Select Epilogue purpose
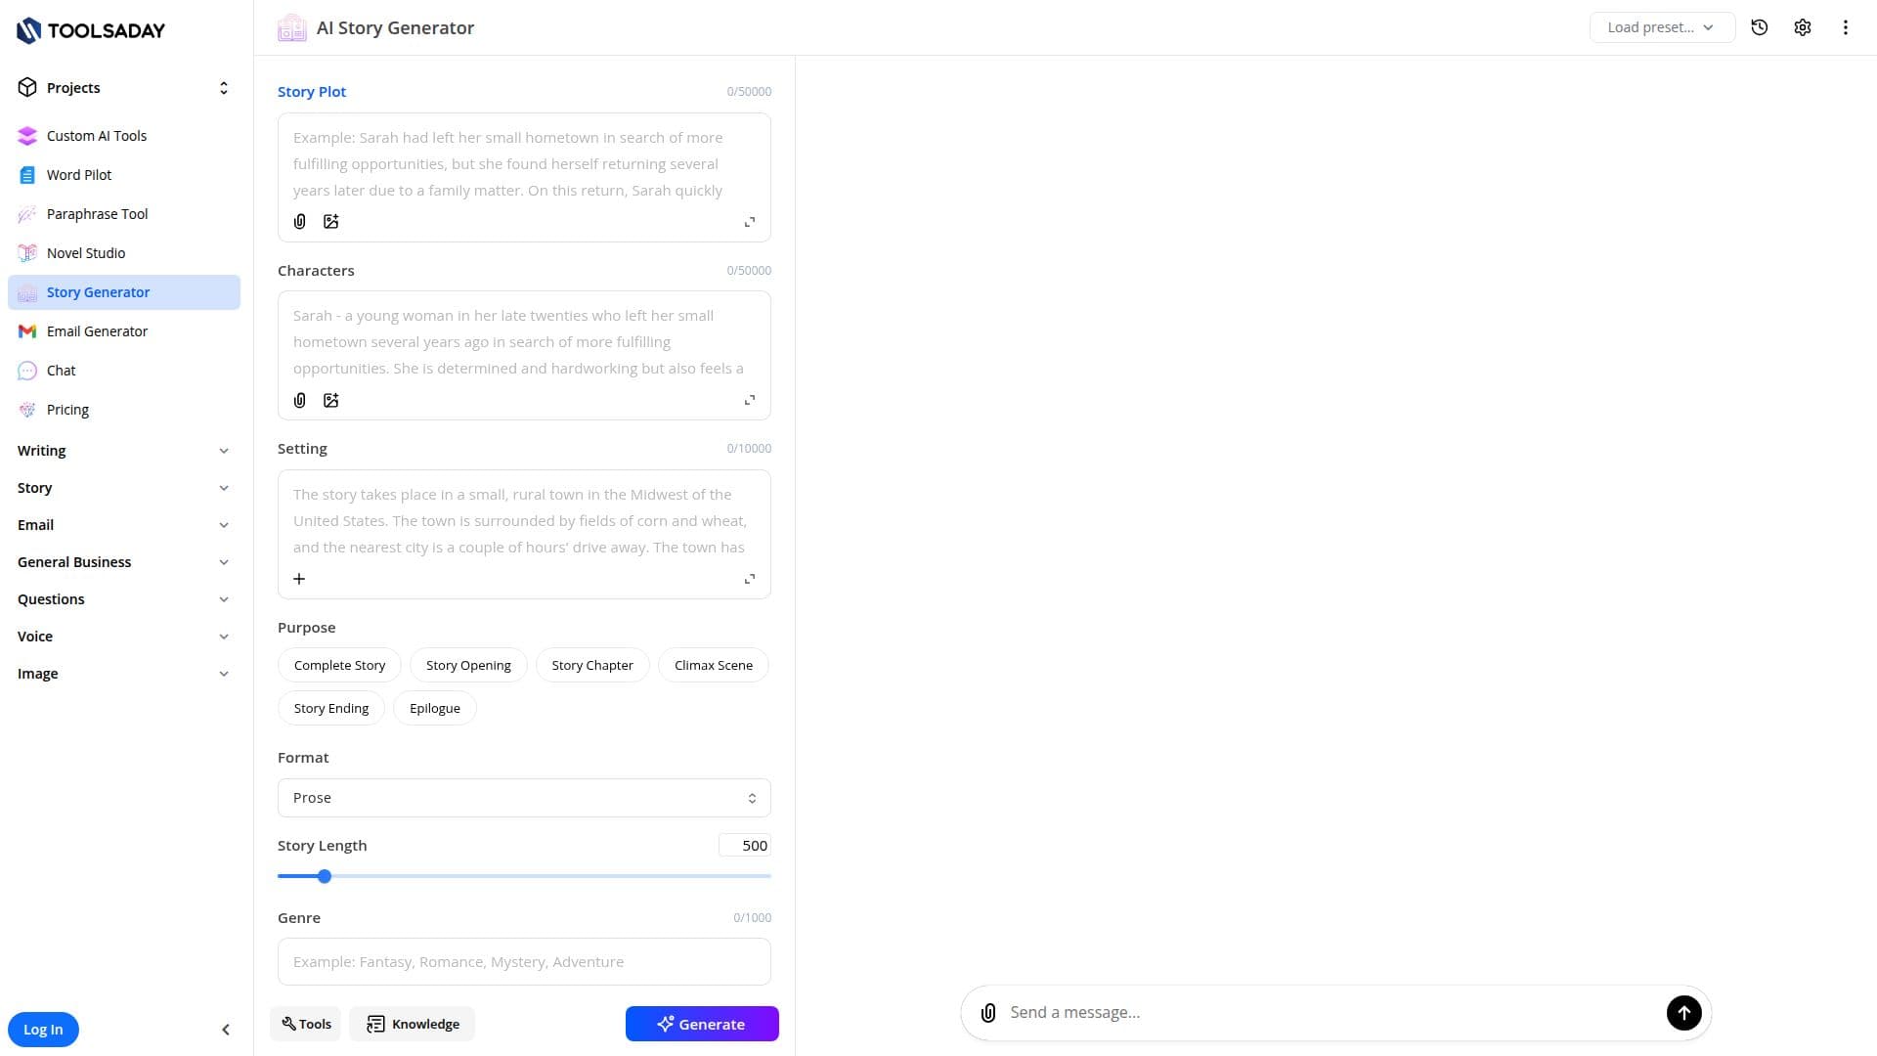 pyautogui.click(x=435, y=708)
